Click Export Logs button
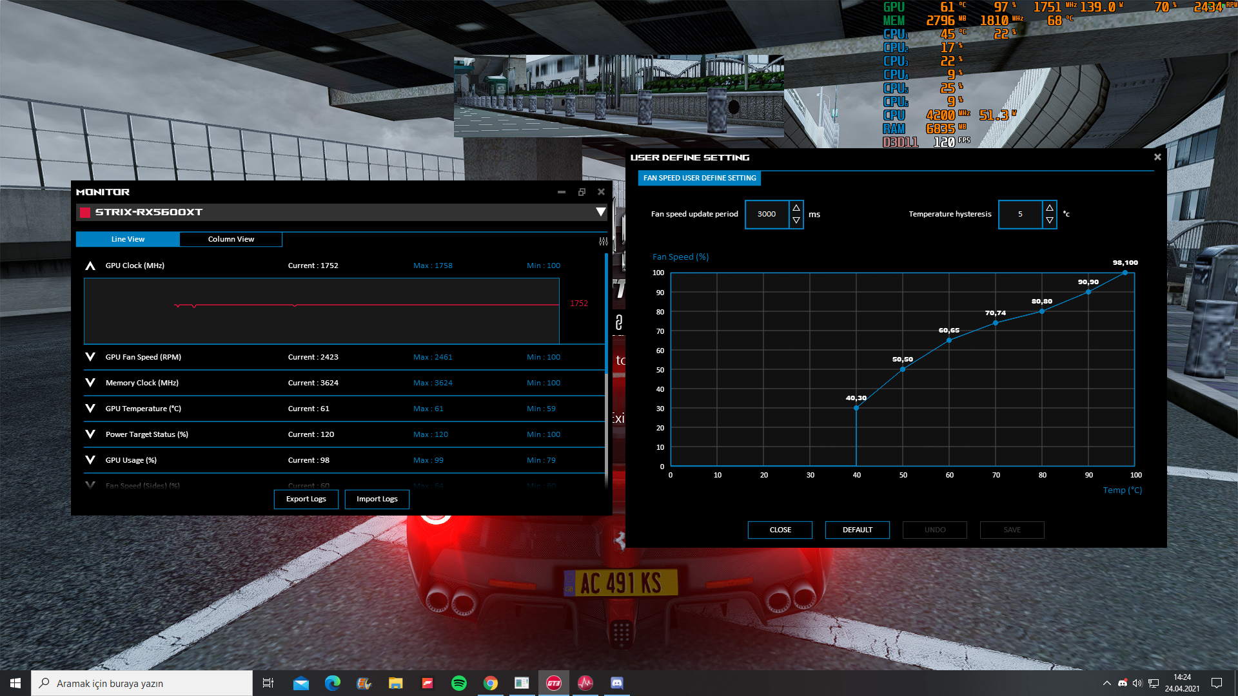Image resolution: width=1238 pixels, height=696 pixels. 306,499
